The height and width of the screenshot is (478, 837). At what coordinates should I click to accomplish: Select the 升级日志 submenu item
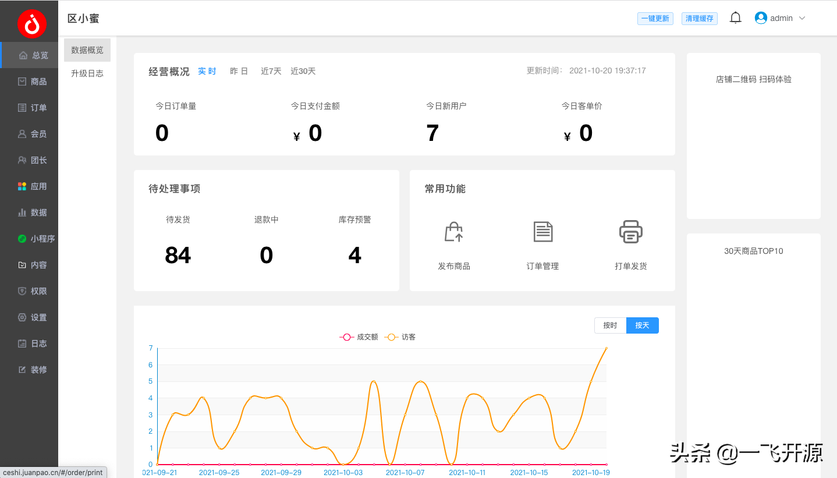tap(87, 73)
